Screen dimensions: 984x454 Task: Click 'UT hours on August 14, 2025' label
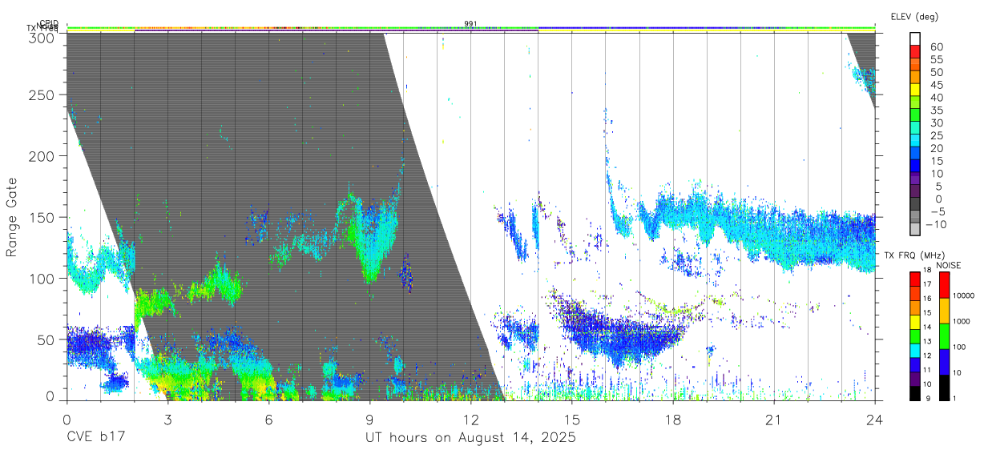tap(470, 438)
